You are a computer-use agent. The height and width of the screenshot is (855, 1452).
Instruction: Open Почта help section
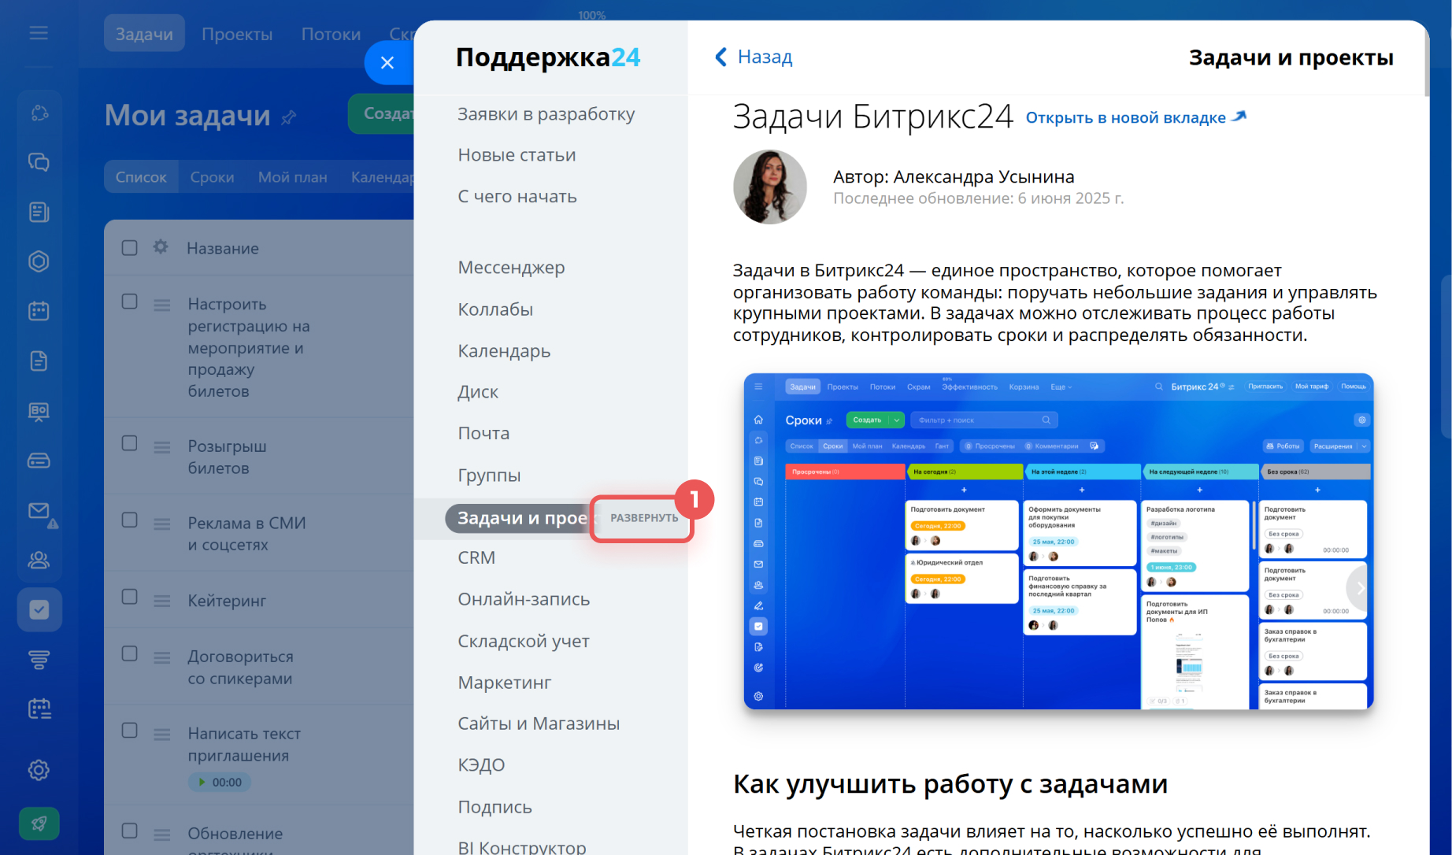pyautogui.click(x=483, y=434)
